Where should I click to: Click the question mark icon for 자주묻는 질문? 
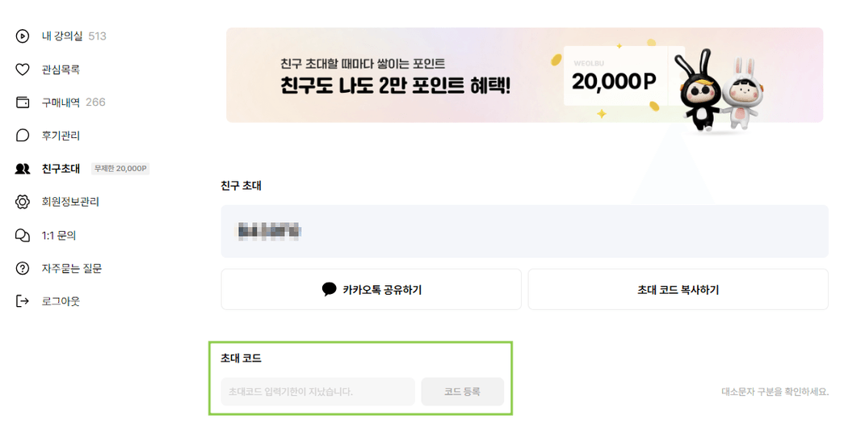[x=23, y=268]
